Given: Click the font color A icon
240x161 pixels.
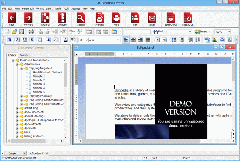Looking at the screenshot, I should [x=66, y=40].
